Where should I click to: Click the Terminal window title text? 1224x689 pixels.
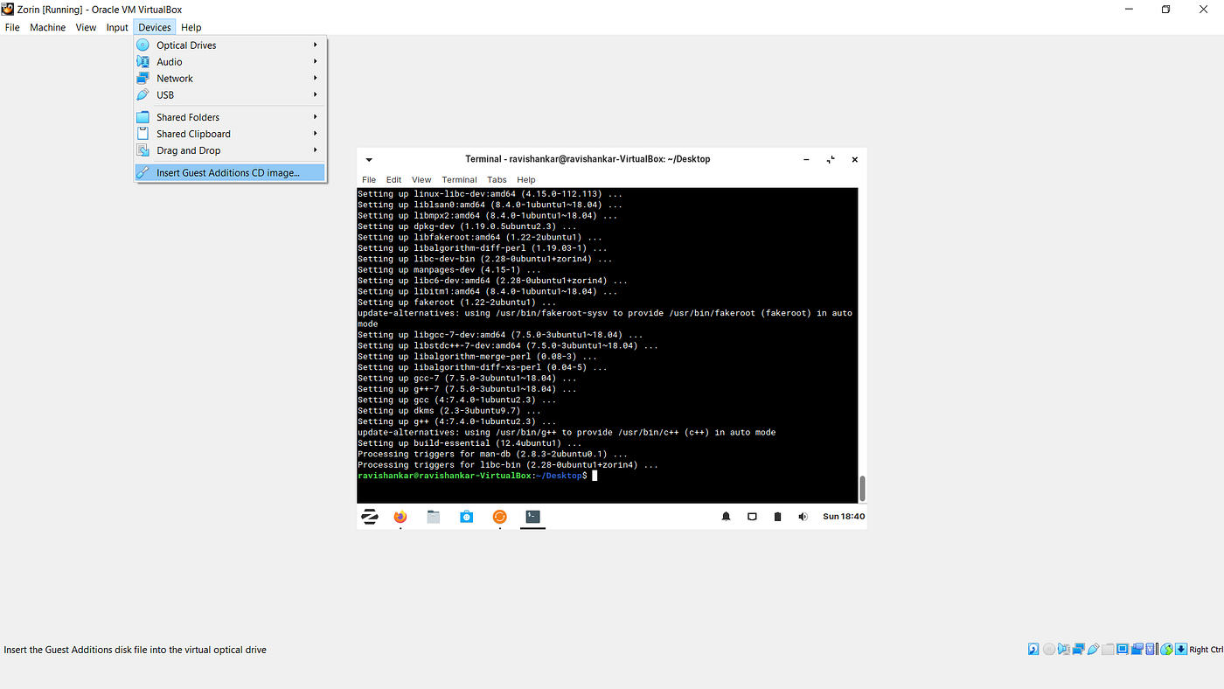(x=588, y=159)
